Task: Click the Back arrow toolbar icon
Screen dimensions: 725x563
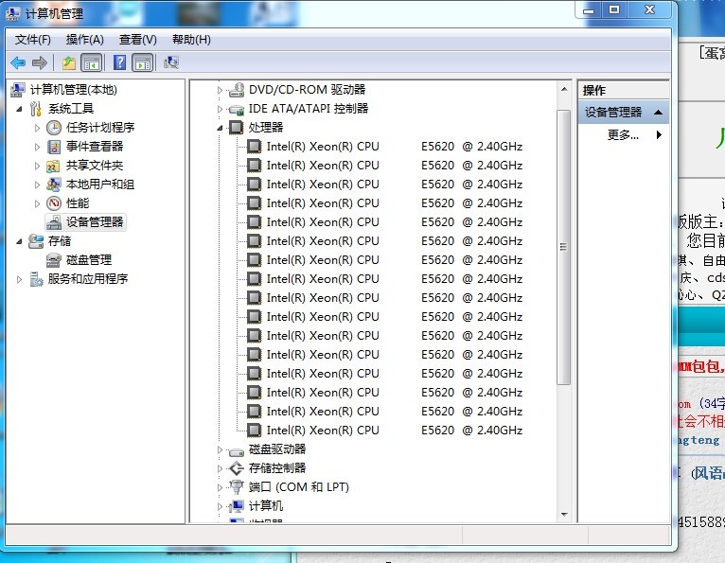Action: pyautogui.click(x=18, y=62)
